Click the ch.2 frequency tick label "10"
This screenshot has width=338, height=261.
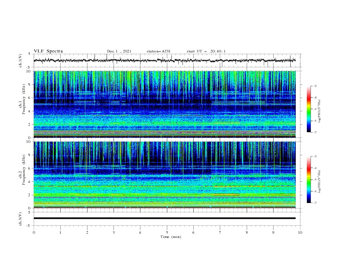pyautogui.click(x=29, y=142)
